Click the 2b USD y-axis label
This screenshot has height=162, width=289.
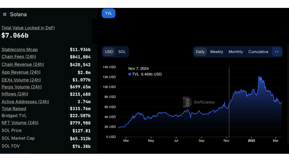click(x=110, y=127)
